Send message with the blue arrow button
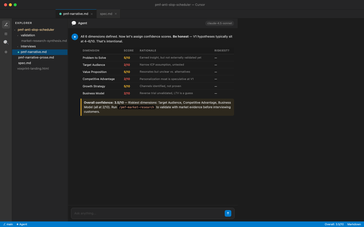364x227 pixels. coord(228,213)
